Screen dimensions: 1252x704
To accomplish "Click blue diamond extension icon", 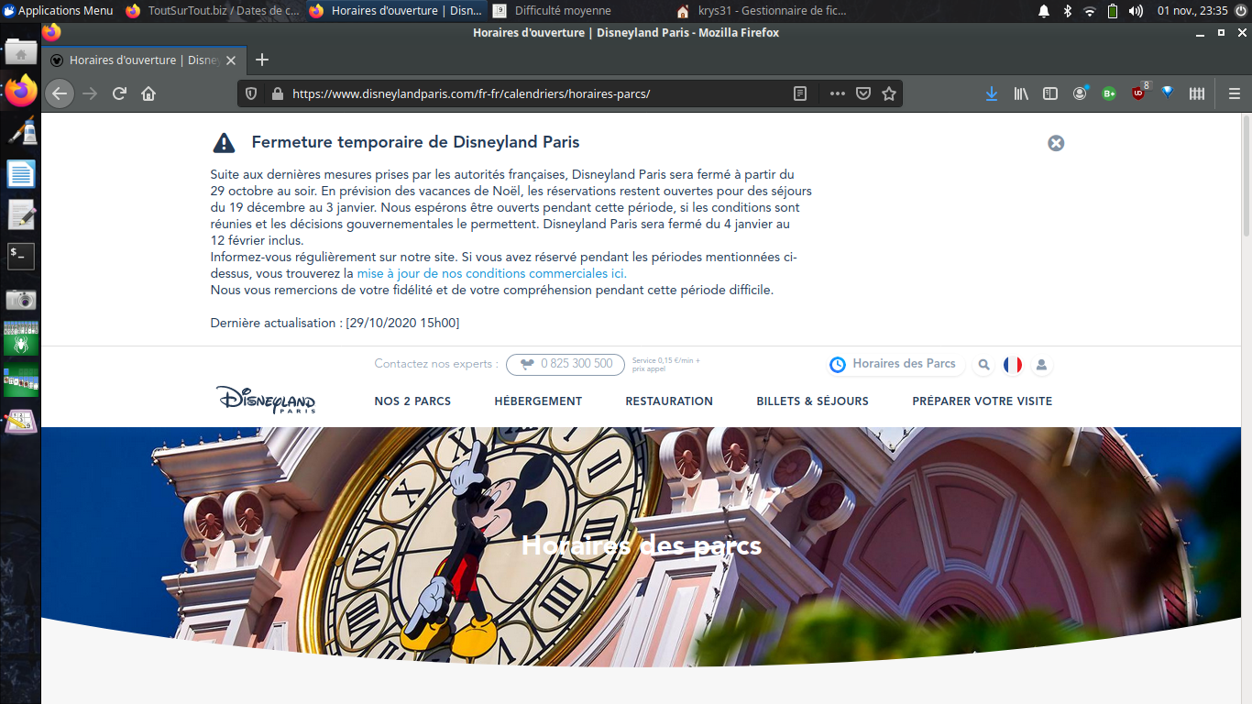I will coord(1167,93).
